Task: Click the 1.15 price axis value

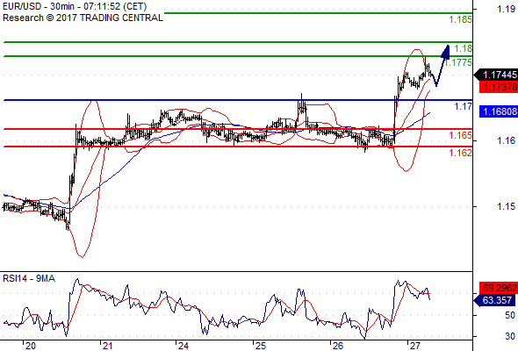Action: (x=506, y=206)
